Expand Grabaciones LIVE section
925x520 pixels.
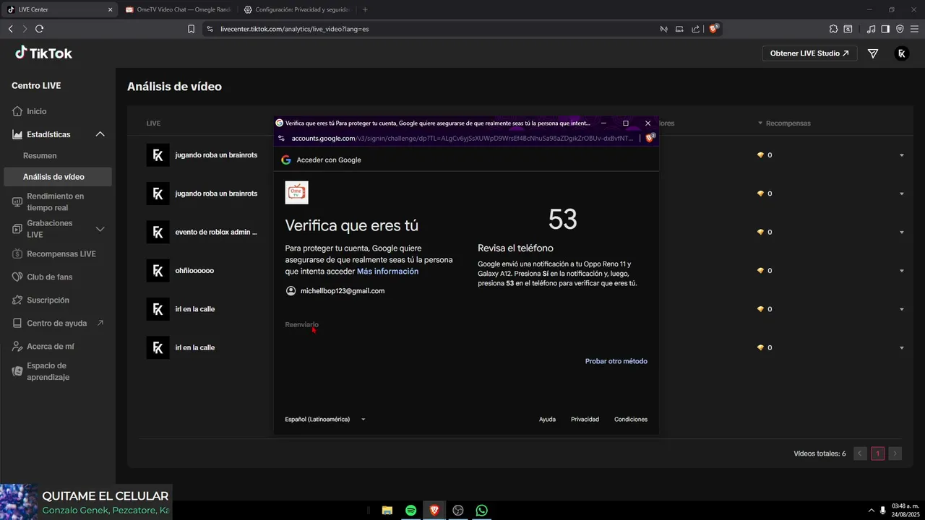(x=100, y=229)
